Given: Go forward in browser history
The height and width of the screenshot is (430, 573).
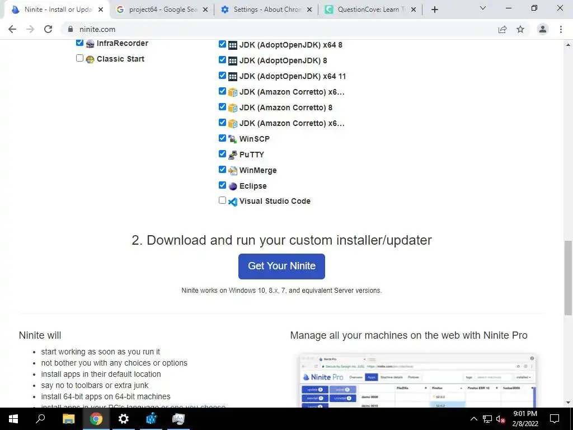Looking at the screenshot, I should 30,29.
